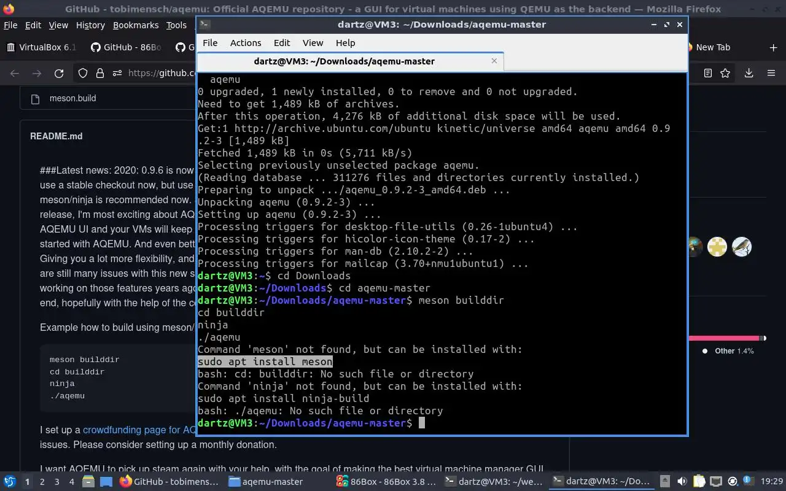Screen dimensions: 786x491
Task: Open the software update tray icon
Action: click(732, 482)
